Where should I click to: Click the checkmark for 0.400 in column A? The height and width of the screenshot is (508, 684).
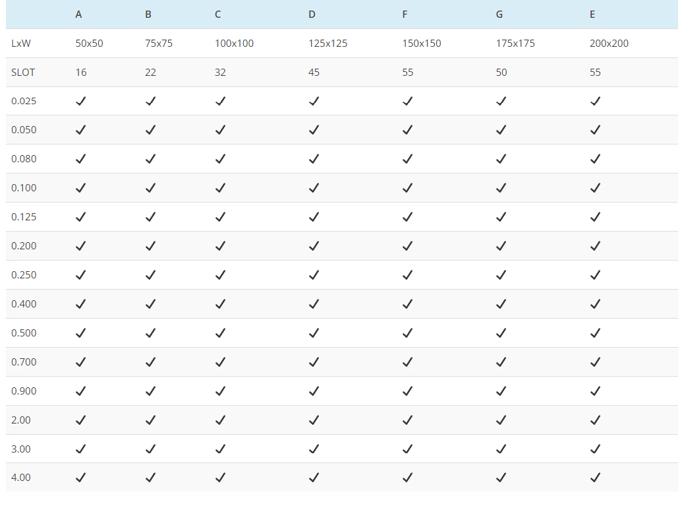pyautogui.click(x=80, y=304)
